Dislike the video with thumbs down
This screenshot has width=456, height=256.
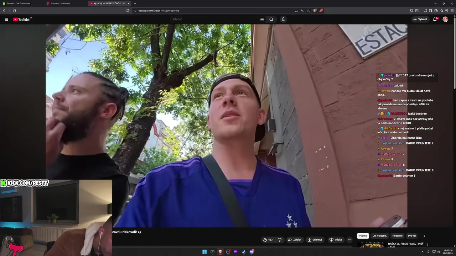click(280, 240)
